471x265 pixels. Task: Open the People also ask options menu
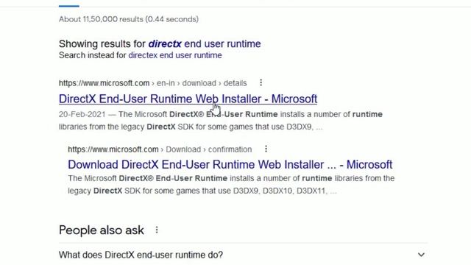[x=157, y=230]
